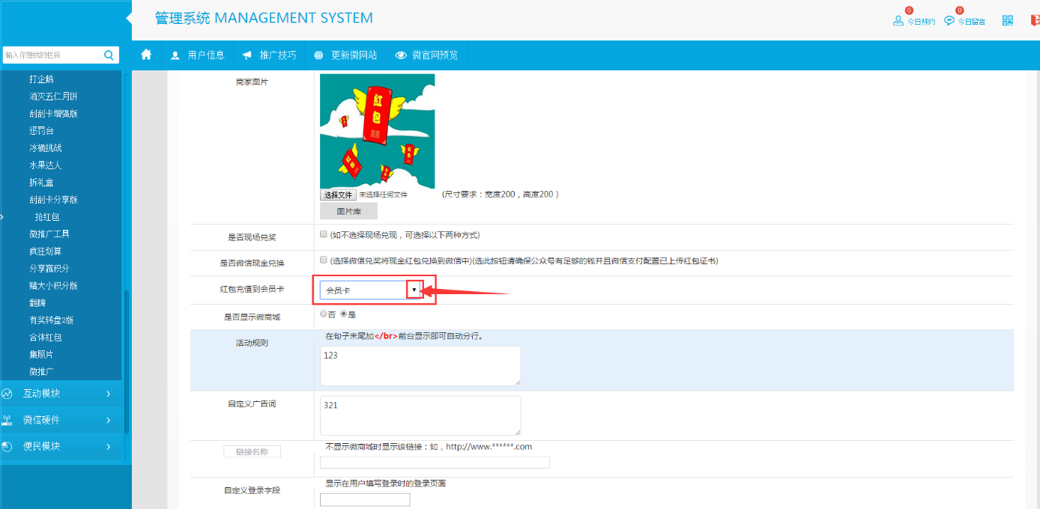Open 今日预约 appointments icon
This screenshot has height=509, width=1040.
pos(898,21)
